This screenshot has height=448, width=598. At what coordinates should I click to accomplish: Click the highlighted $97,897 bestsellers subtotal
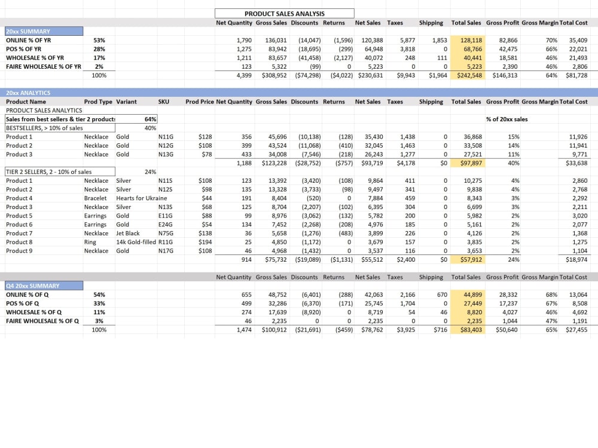point(468,162)
